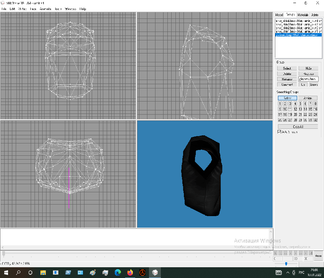Open Firefox from the taskbar
This screenshot has height=278, width=324.
tap(130, 273)
